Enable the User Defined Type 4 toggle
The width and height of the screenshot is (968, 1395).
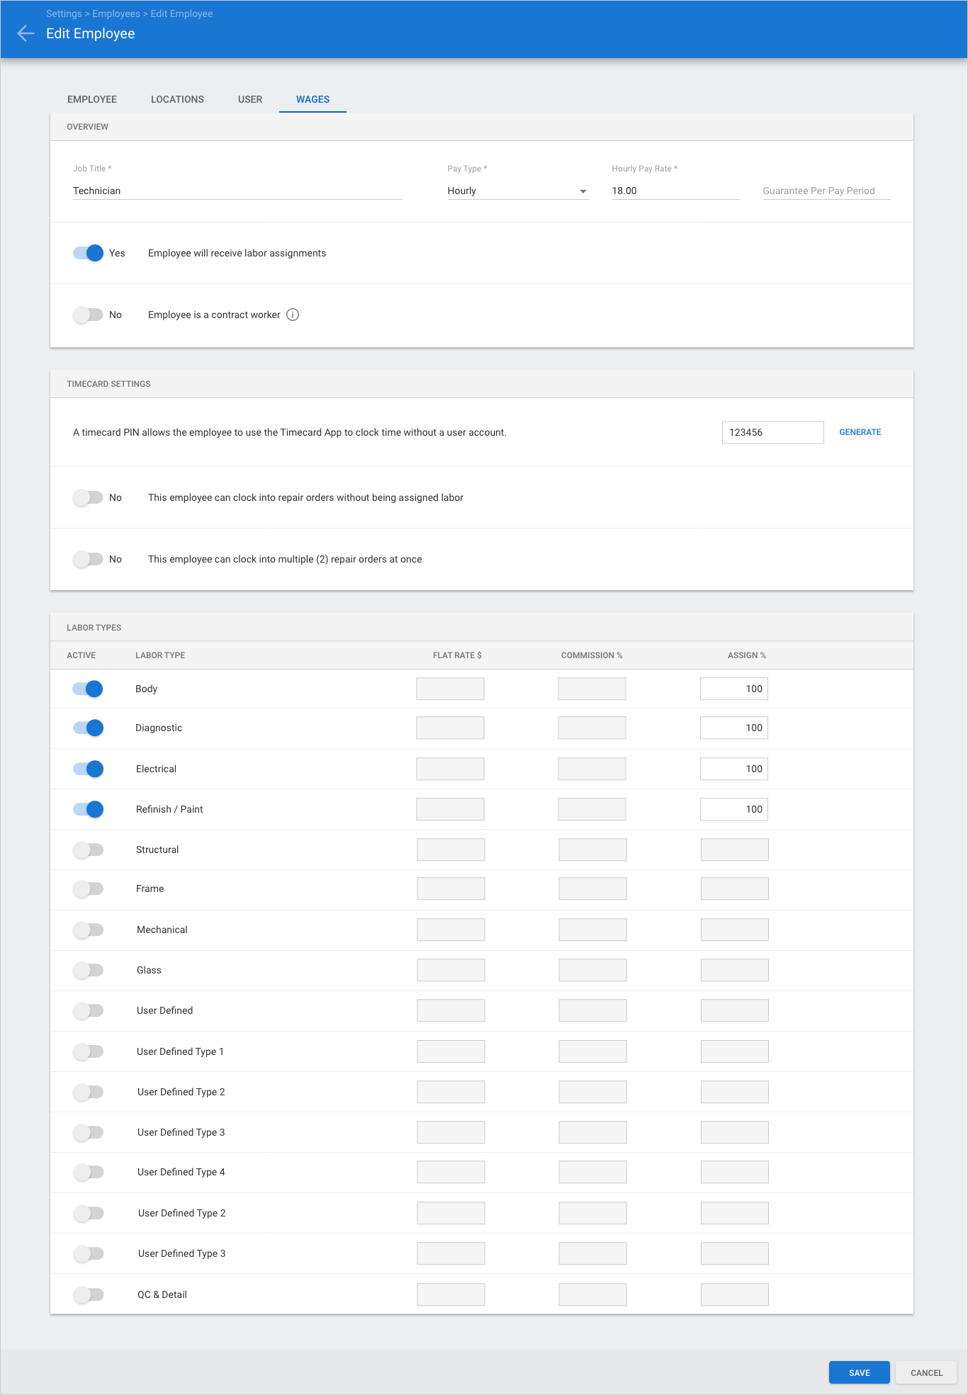[89, 1172]
